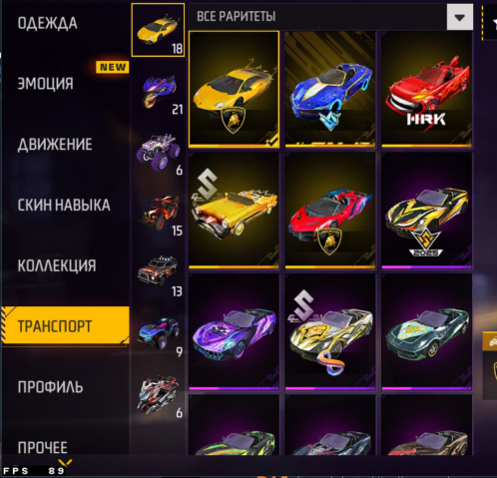This screenshot has width=497, height=478.
Task: Open the ВСЕ РАРИТЕТЫ rarity filter box
Action: point(331,17)
